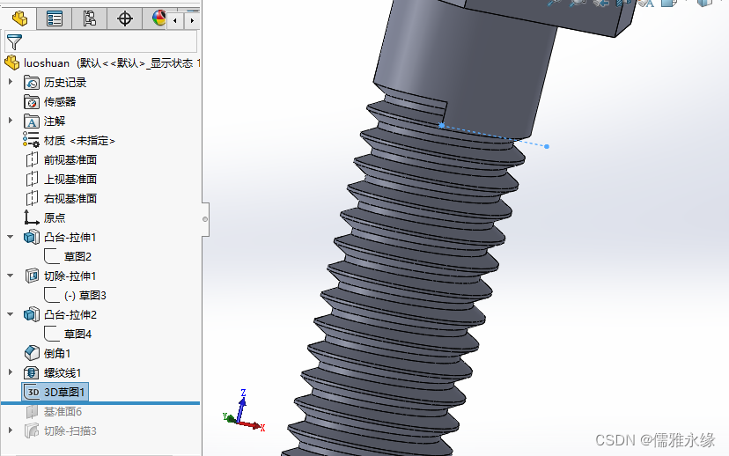This screenshot has height=456, width=729.
Task: Select the 倒角1 chamfer label
Action: pos(56,354)
